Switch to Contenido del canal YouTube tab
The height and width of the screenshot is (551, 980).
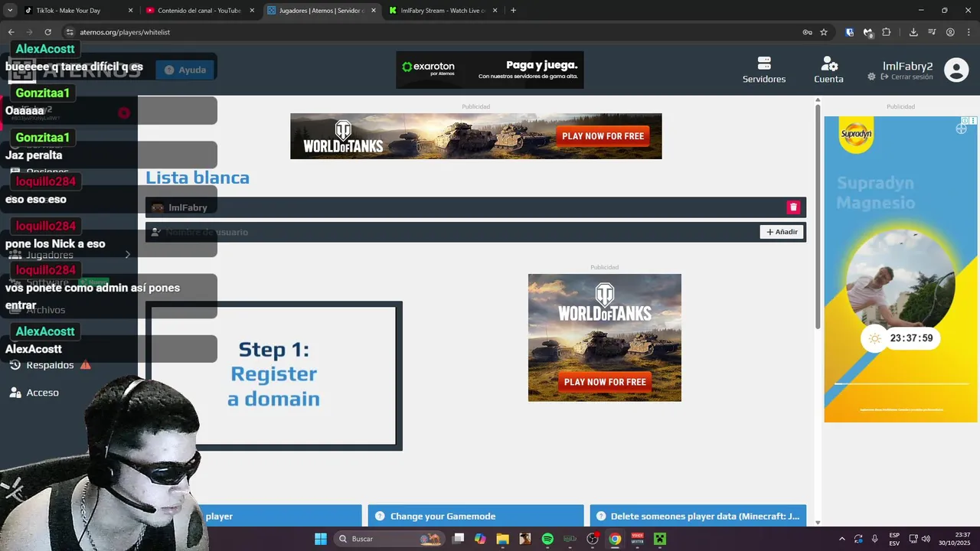click(x=200, y=11)
